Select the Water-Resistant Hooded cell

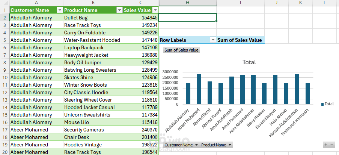(93, 40)
